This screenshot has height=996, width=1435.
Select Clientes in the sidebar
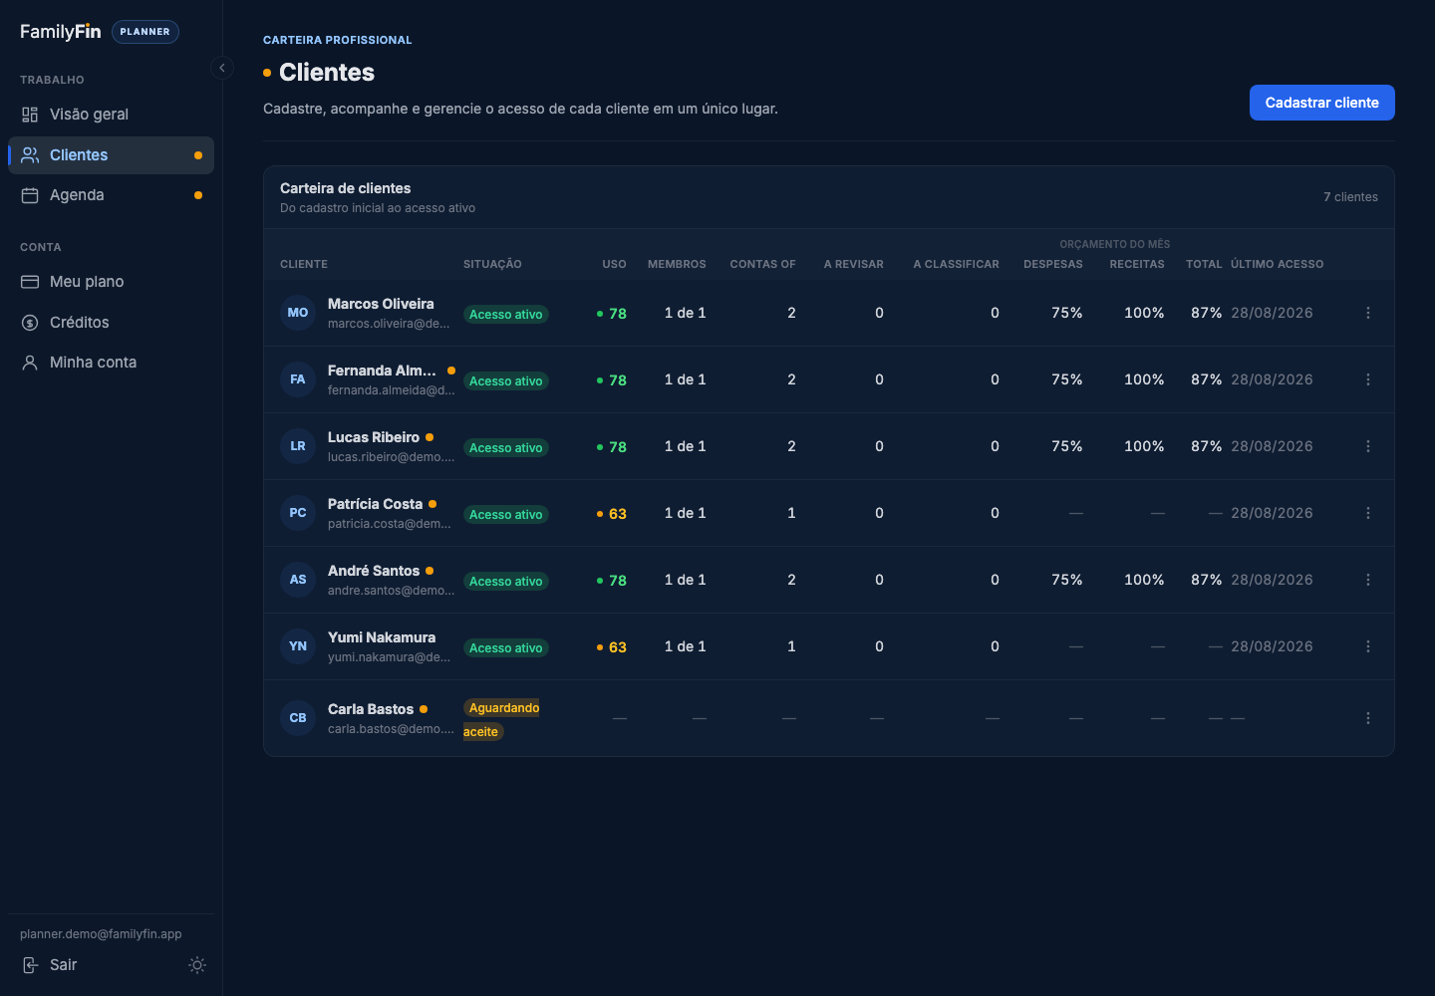click(111, 155)
